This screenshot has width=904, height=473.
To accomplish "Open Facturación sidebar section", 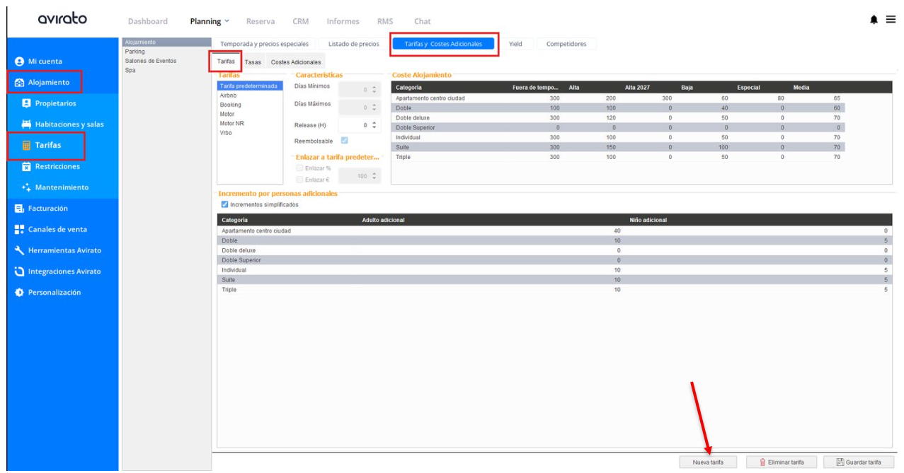I will 47,209.
